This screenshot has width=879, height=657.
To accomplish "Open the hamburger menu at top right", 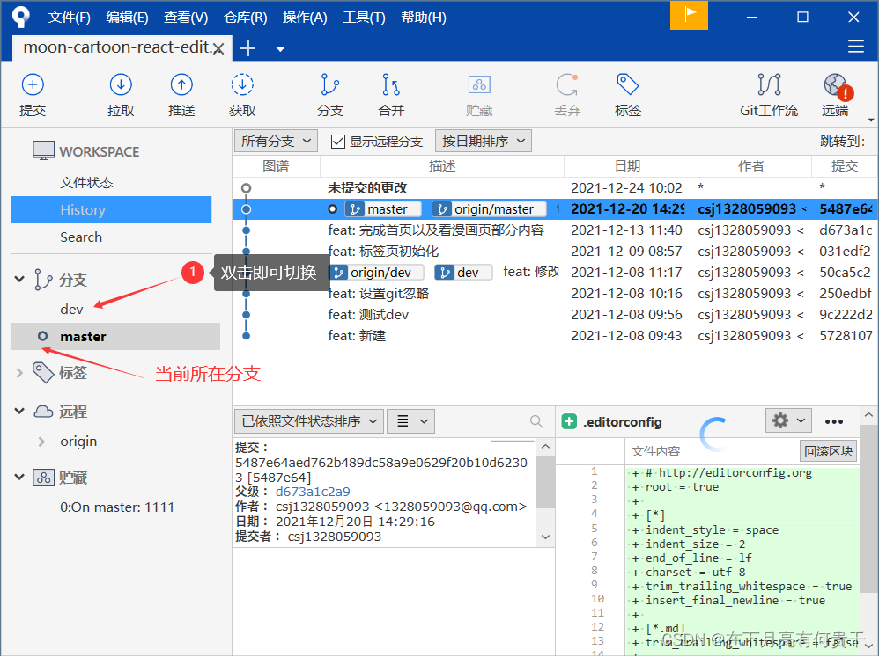I will 855,47.
